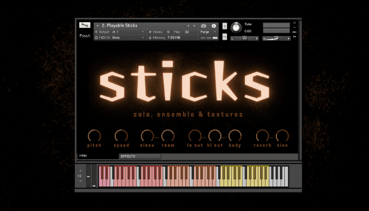Click the pan slider below Tune
This screenshot has width=369, height=211.
tap(244, 38)
